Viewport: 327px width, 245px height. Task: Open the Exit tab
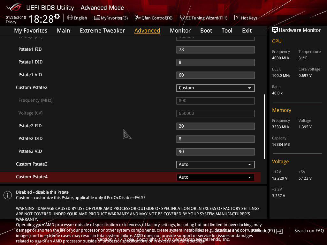pos(247,31)
